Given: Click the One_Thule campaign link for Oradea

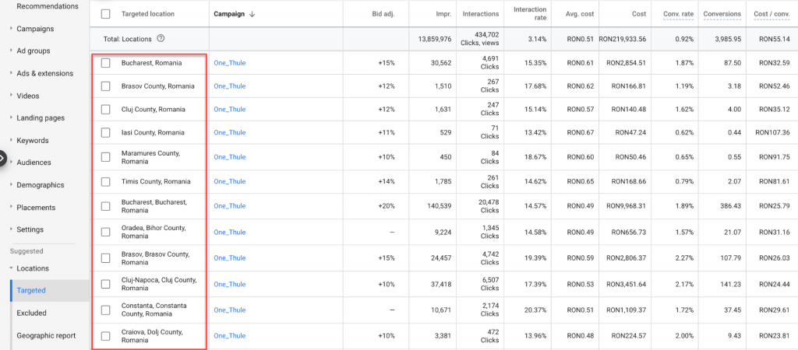Looking at the screenshot, I should [229, 233].
